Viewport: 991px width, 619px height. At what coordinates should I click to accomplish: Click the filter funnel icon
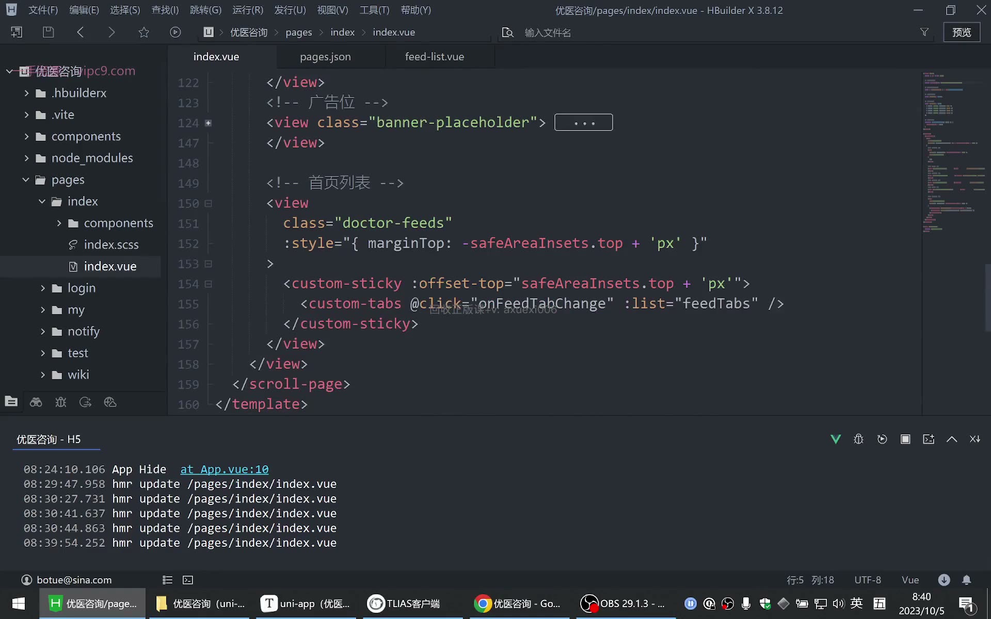(924, 32)
